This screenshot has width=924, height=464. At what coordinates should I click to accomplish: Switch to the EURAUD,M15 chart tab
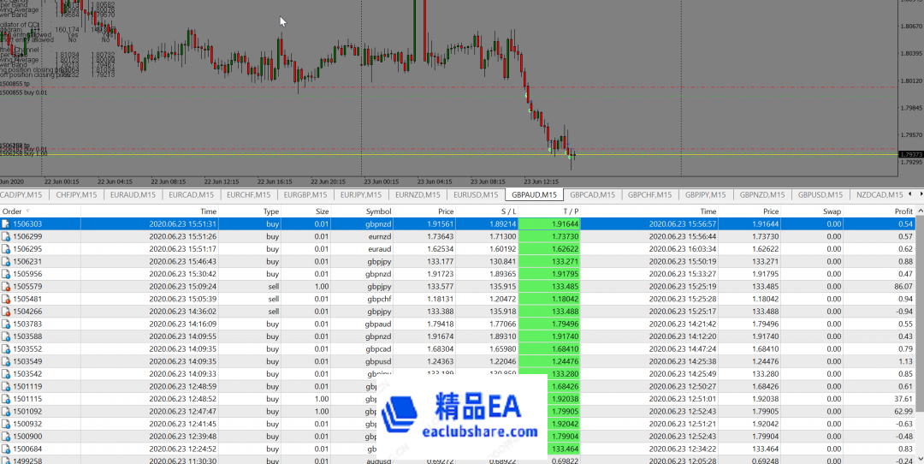coord(133,194)
